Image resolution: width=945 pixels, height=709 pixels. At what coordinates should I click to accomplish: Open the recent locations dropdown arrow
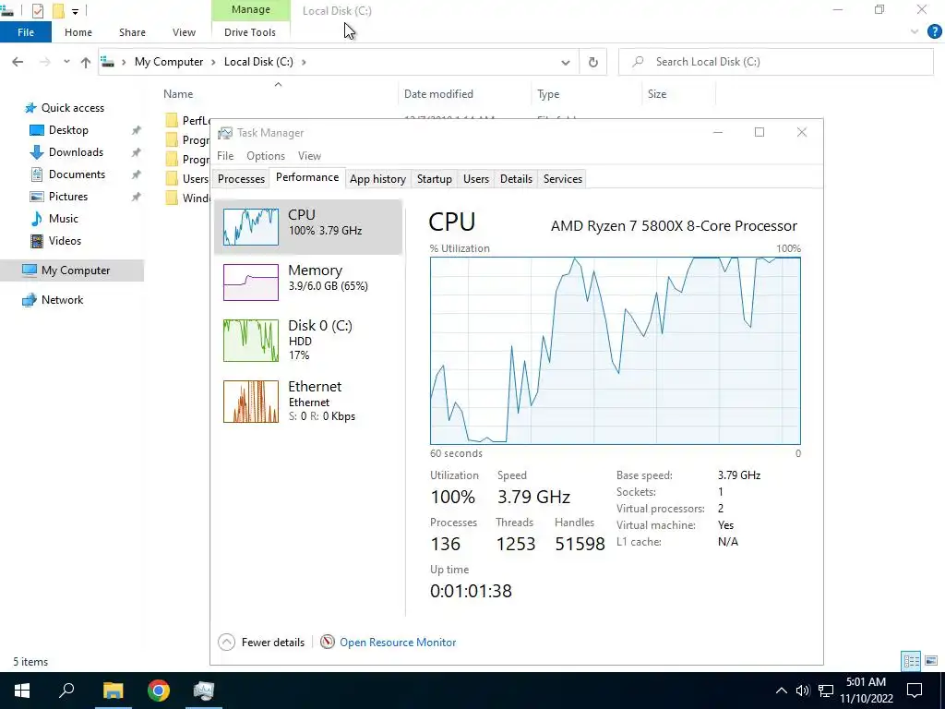(66, 62)
